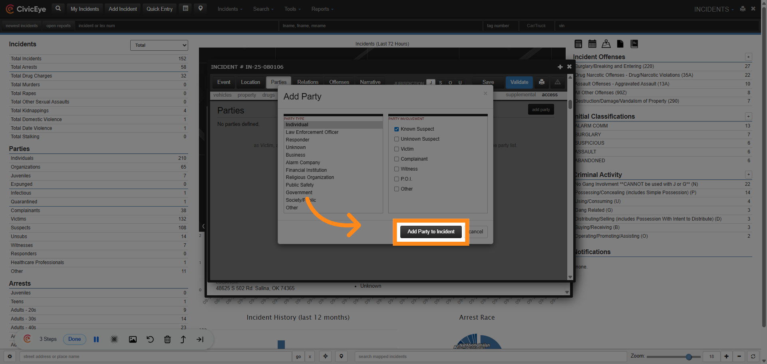Zoom out with the minus button
The height and width of the screenshot is (364, 767).
point(739,356)
